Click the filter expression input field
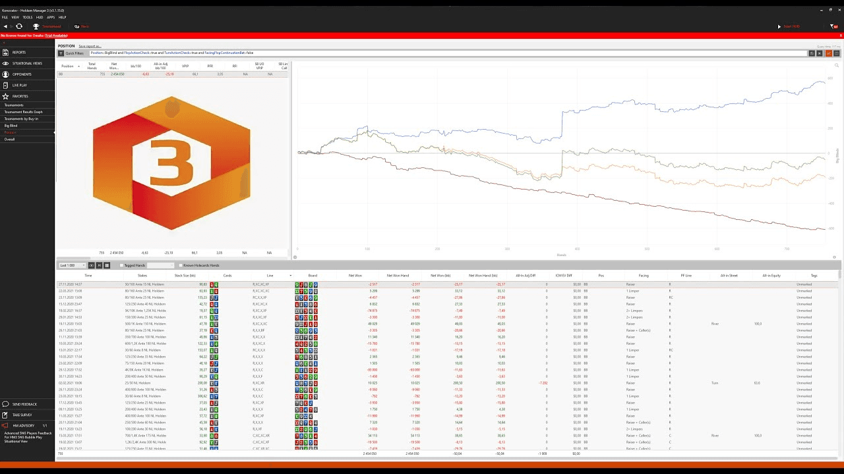This screenshot has height=474, width=844. pos(448,53)
